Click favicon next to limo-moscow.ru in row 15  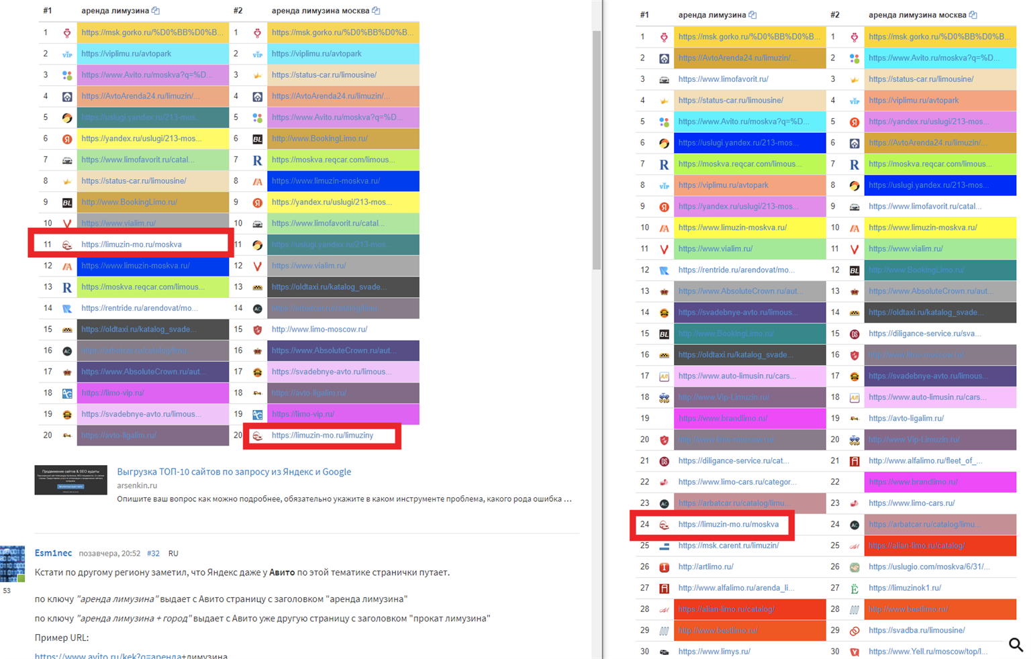(x=257, y=329)
